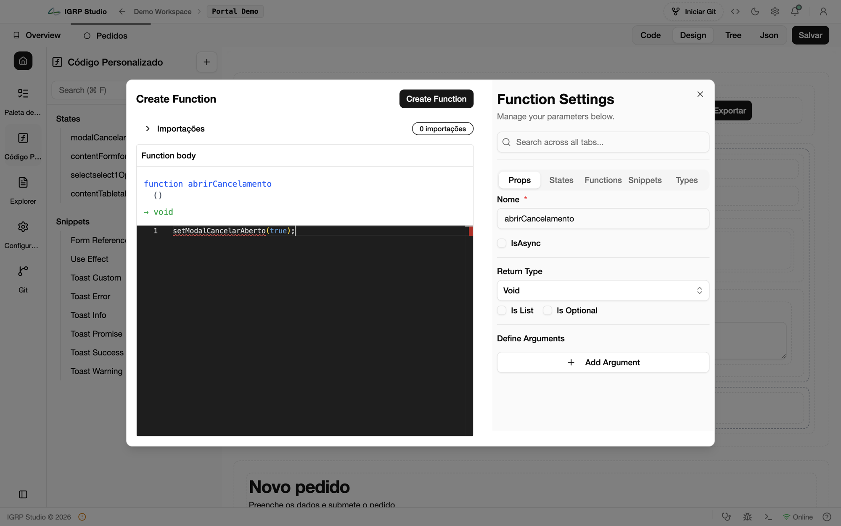Click the 0 importações badge
841x526 pixels.
point(442,129)
